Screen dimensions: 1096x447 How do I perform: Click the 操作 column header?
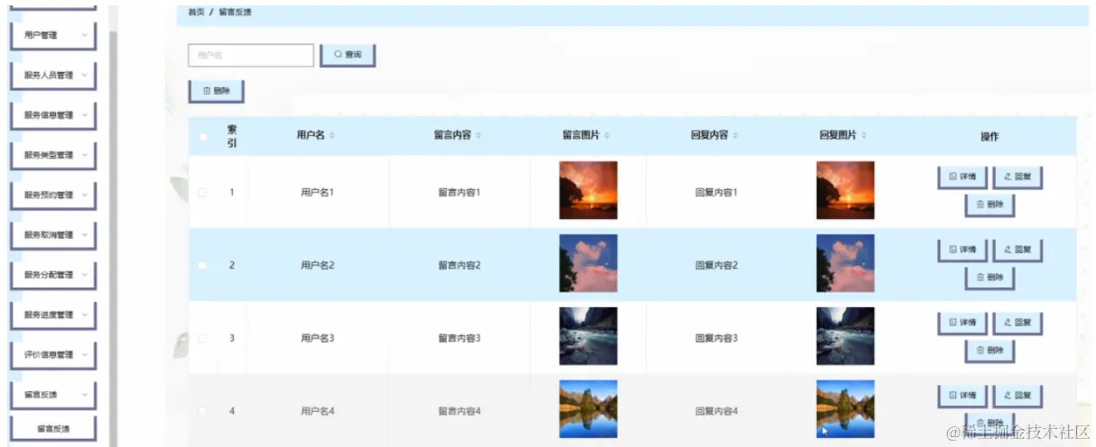[989, 137]
